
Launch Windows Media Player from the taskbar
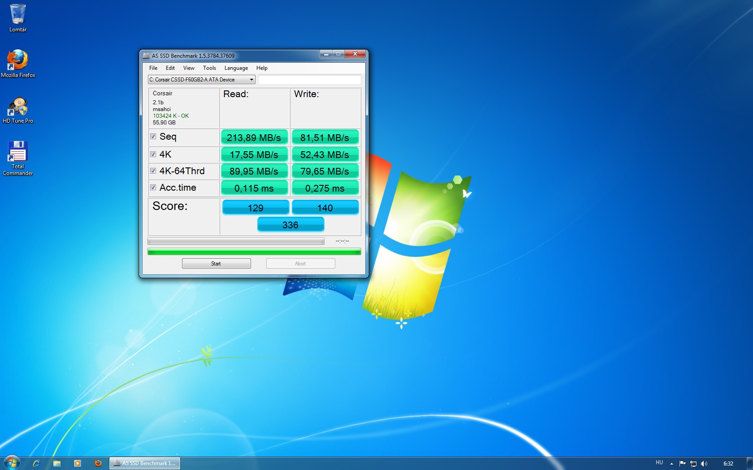[x=78, y=463]
